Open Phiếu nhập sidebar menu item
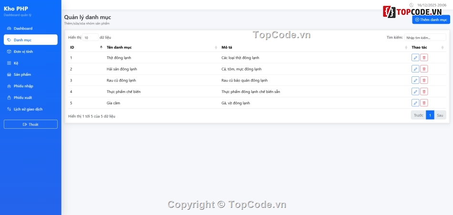This screenshot has height=215, width=453. [x=23, y=86]
